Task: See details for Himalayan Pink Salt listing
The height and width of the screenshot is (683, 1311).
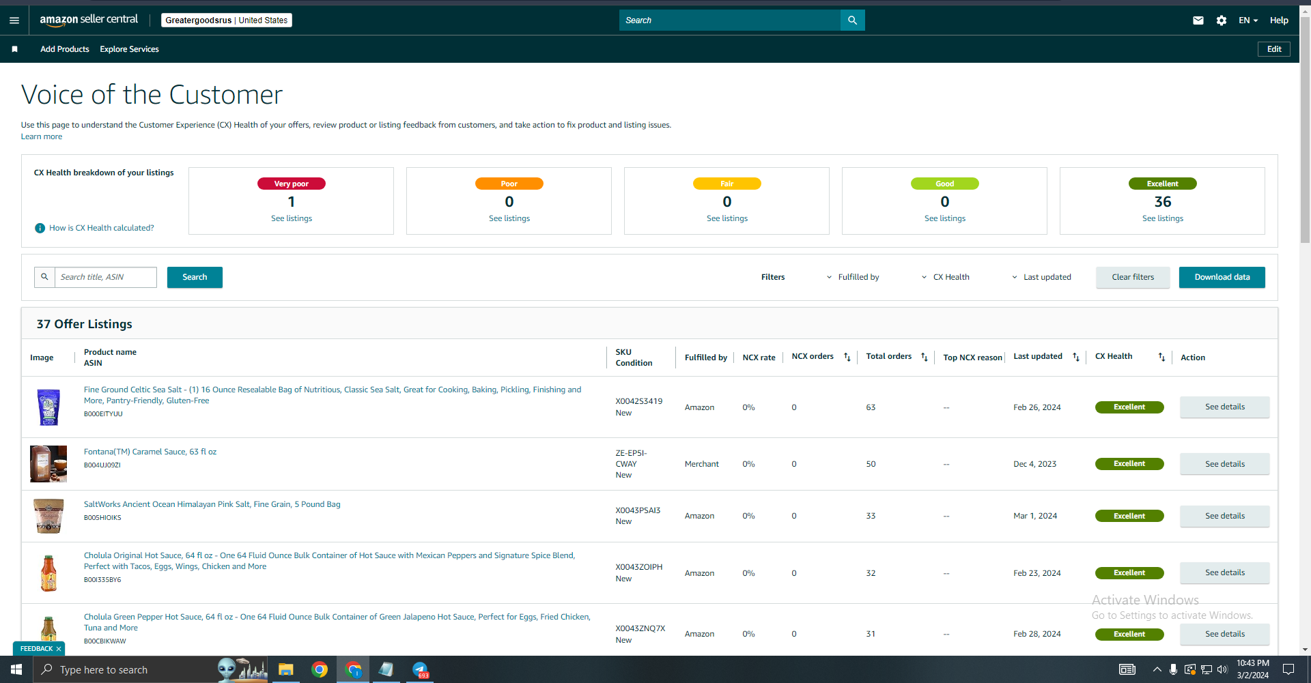Action: point(1225,516)
